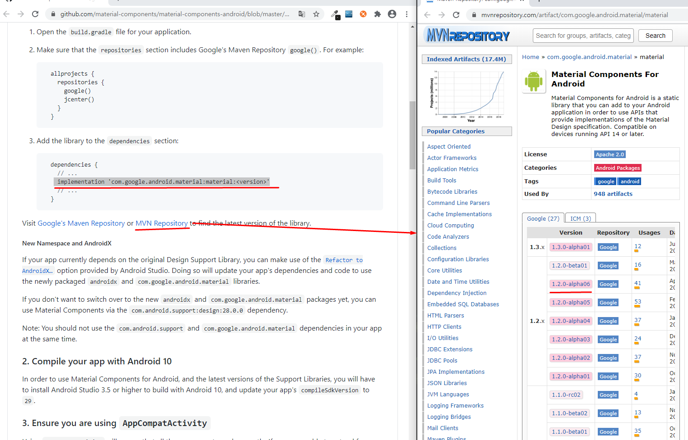
Task: Open Cache Implementations category
Action: point(459,214)
